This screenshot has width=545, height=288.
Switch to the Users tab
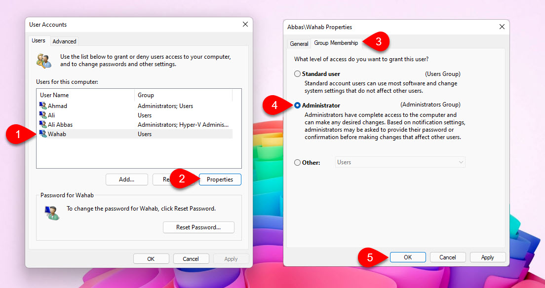tap(38, 40)
